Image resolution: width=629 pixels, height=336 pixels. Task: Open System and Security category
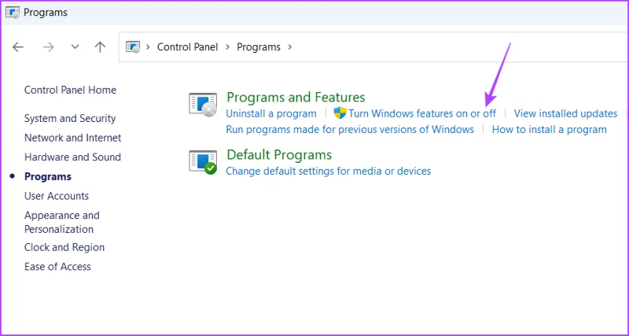[x=70, y=118]
